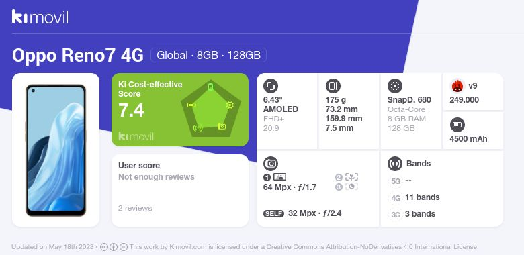524x255 pixels.
Task: Click the AnTuTu red benchmark icon
Action: tap(457, 86)
